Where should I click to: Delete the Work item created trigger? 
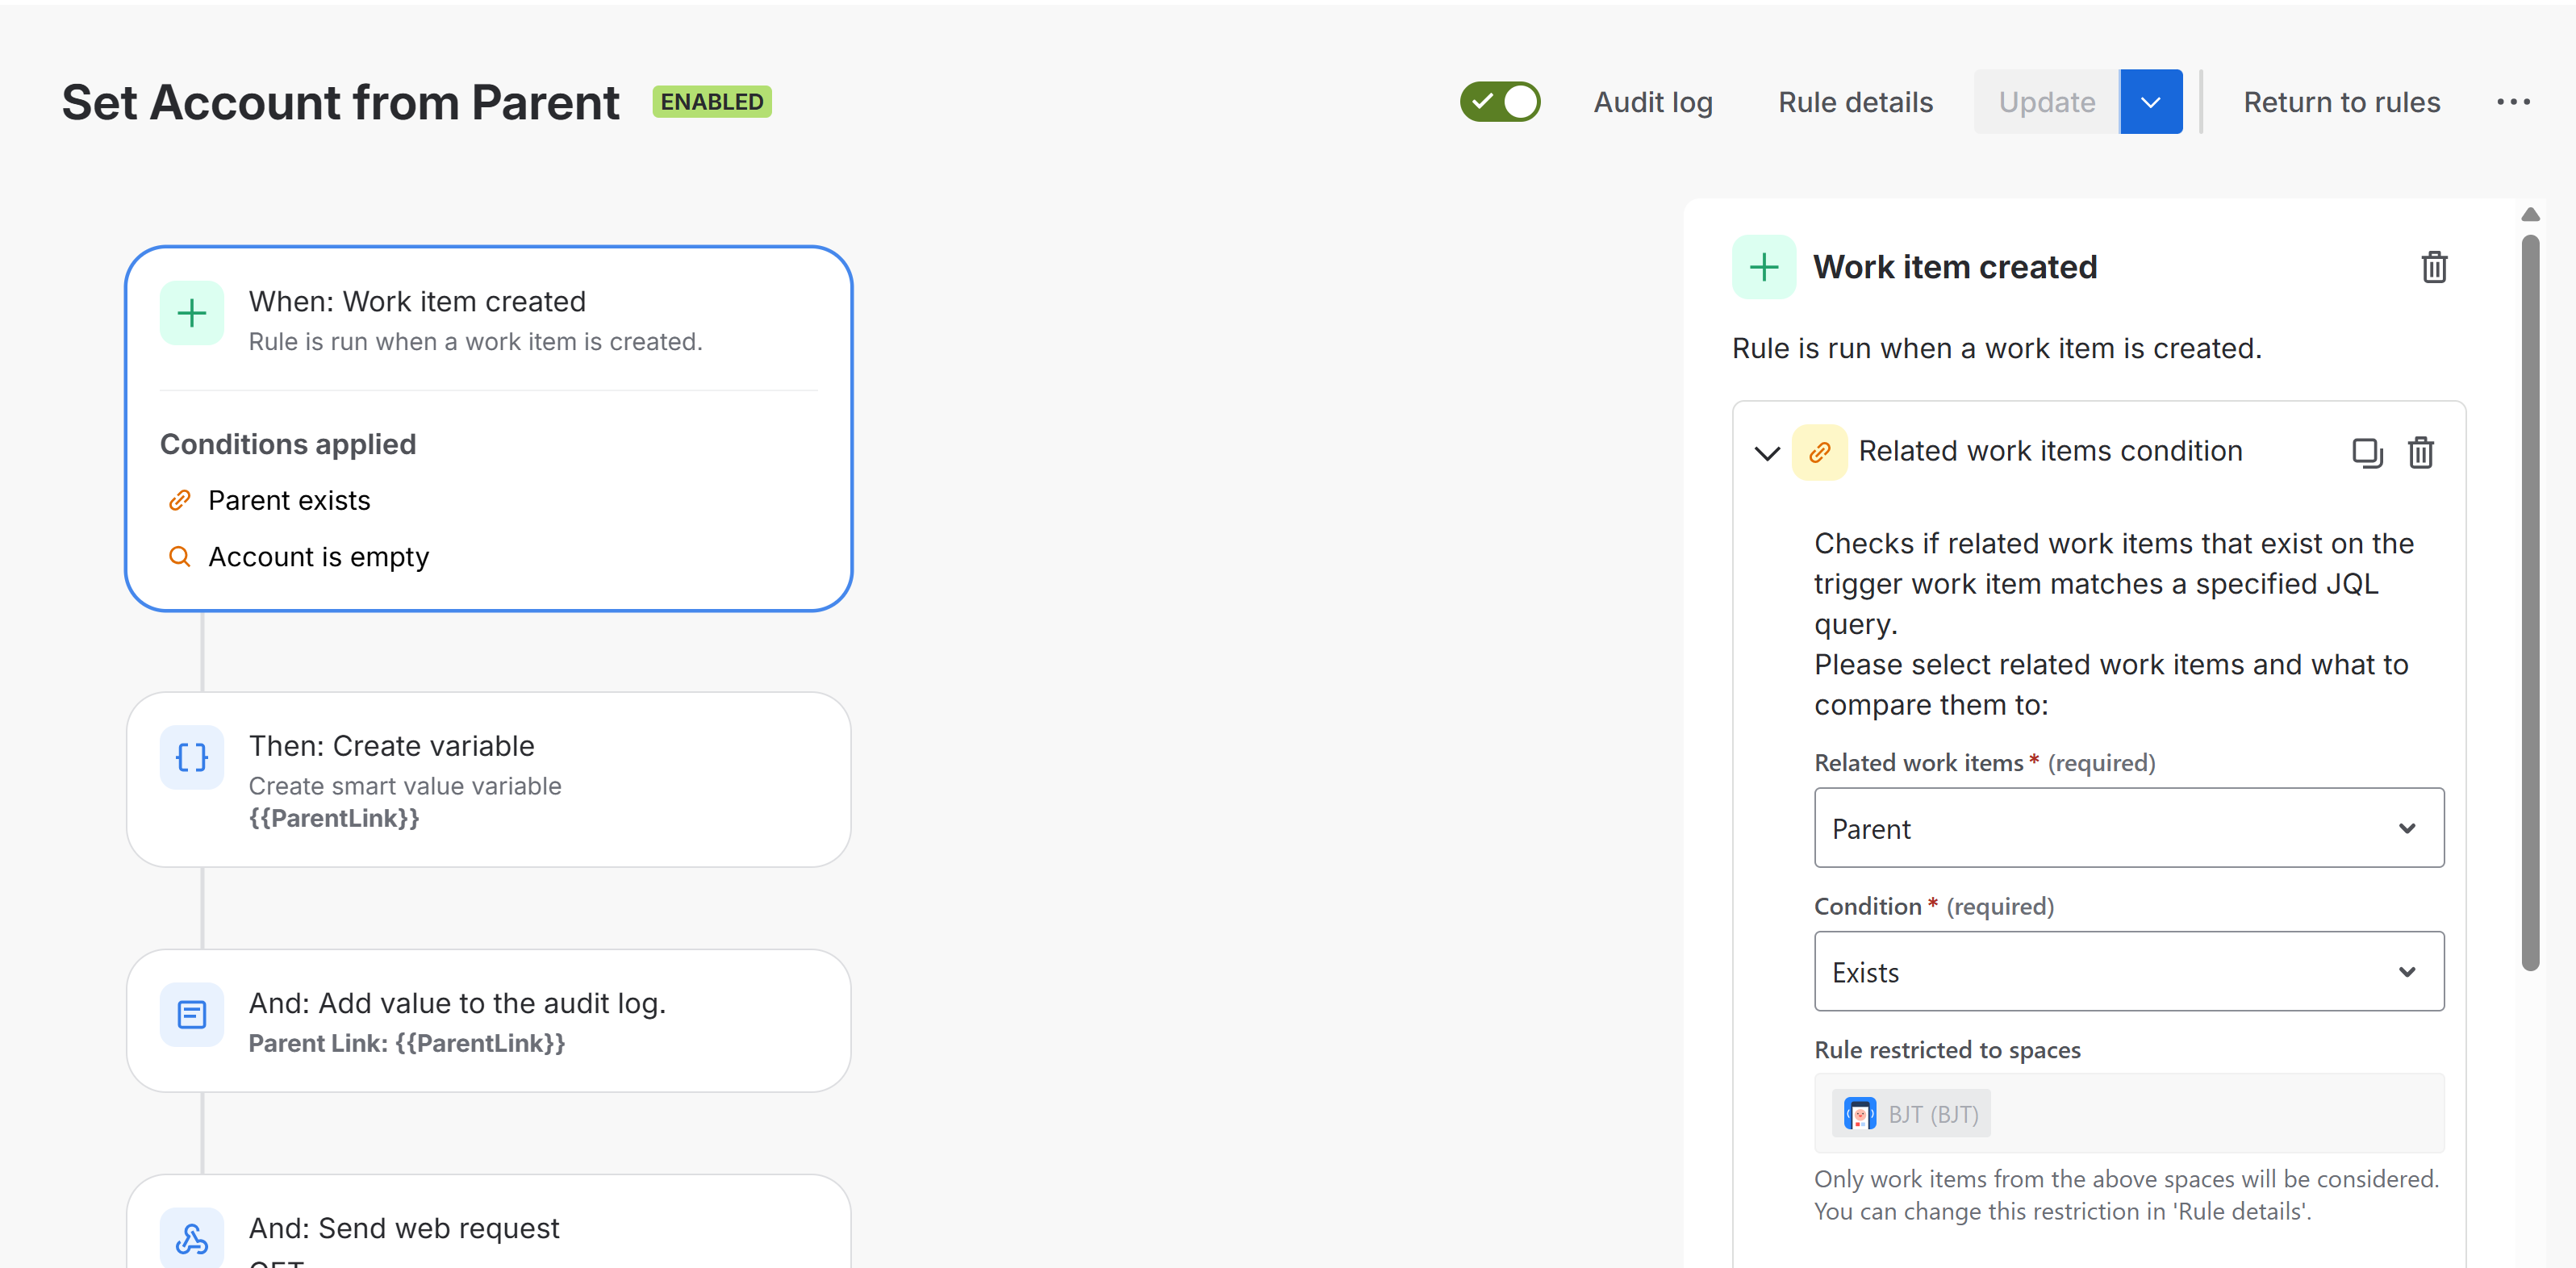[2433, 267]
